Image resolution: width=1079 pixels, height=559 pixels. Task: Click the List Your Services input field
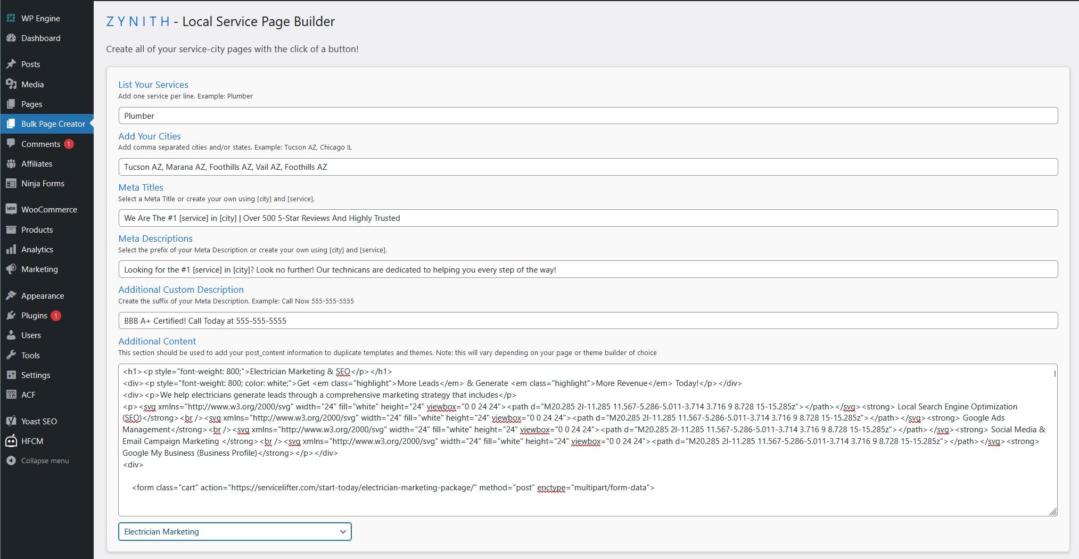(x=588, y=116)
